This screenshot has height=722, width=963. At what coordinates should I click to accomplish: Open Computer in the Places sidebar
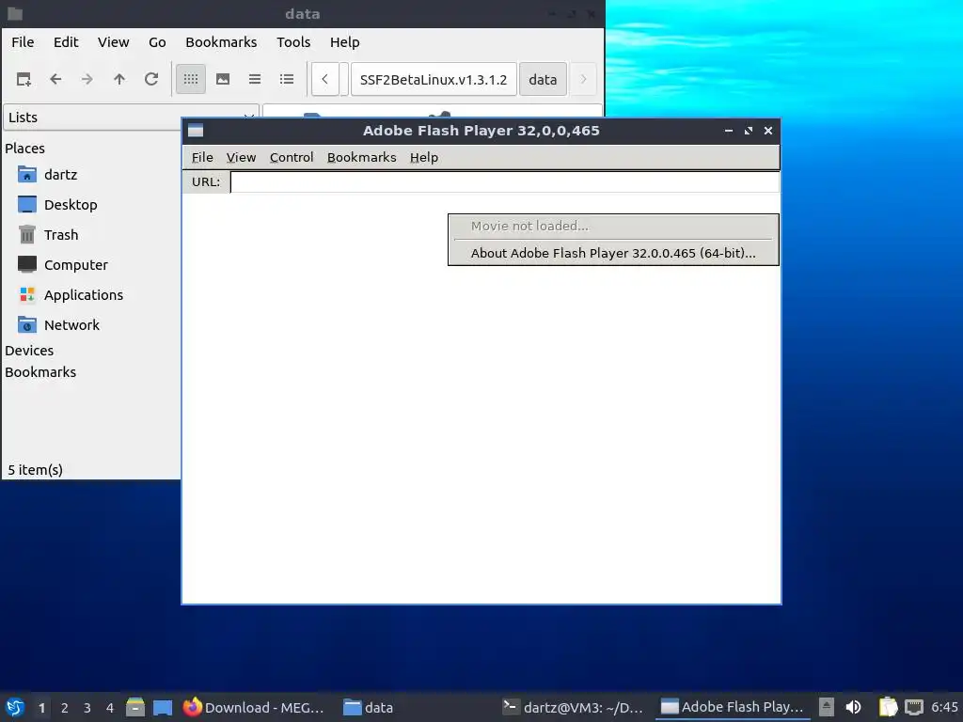click(x=63, y=264)
